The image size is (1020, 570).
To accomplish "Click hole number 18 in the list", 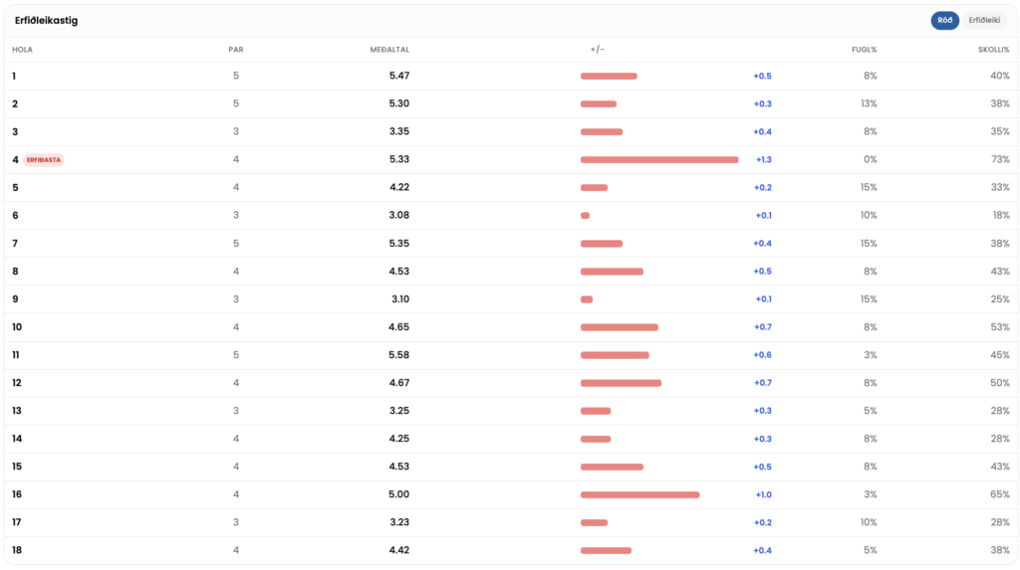I will pyautogui.click(x=17, y=550).
